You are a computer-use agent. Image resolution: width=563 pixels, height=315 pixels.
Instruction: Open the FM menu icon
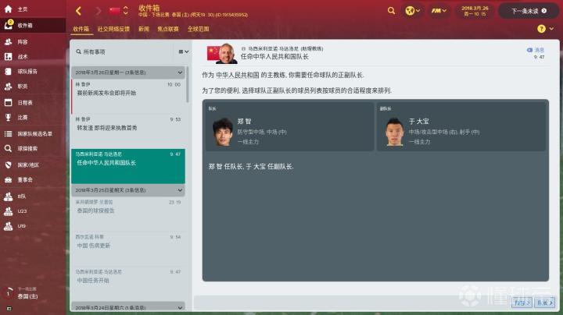tap(439, 11)
